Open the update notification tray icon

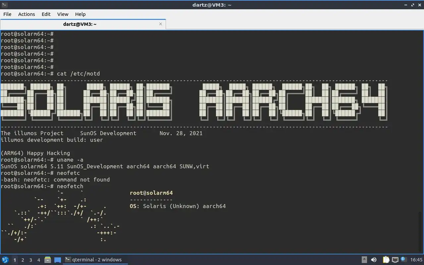coord(403,259)
